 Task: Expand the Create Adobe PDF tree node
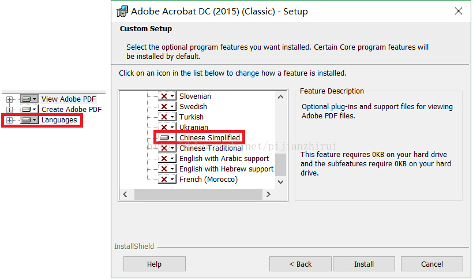(9, 110)
